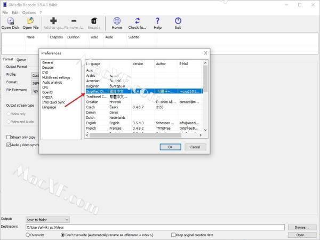This screenshot has height=240, width=320.
Task: Switch to the Format tab
Action: coord(8,59)
